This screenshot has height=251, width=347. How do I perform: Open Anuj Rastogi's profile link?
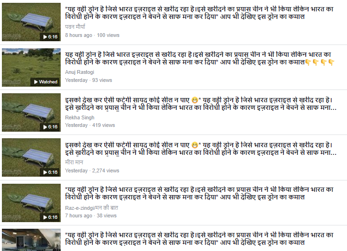click(80, 72)
